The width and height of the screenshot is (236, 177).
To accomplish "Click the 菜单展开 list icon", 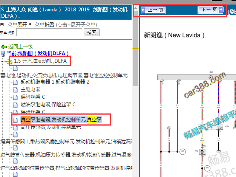I will point(2,24).
